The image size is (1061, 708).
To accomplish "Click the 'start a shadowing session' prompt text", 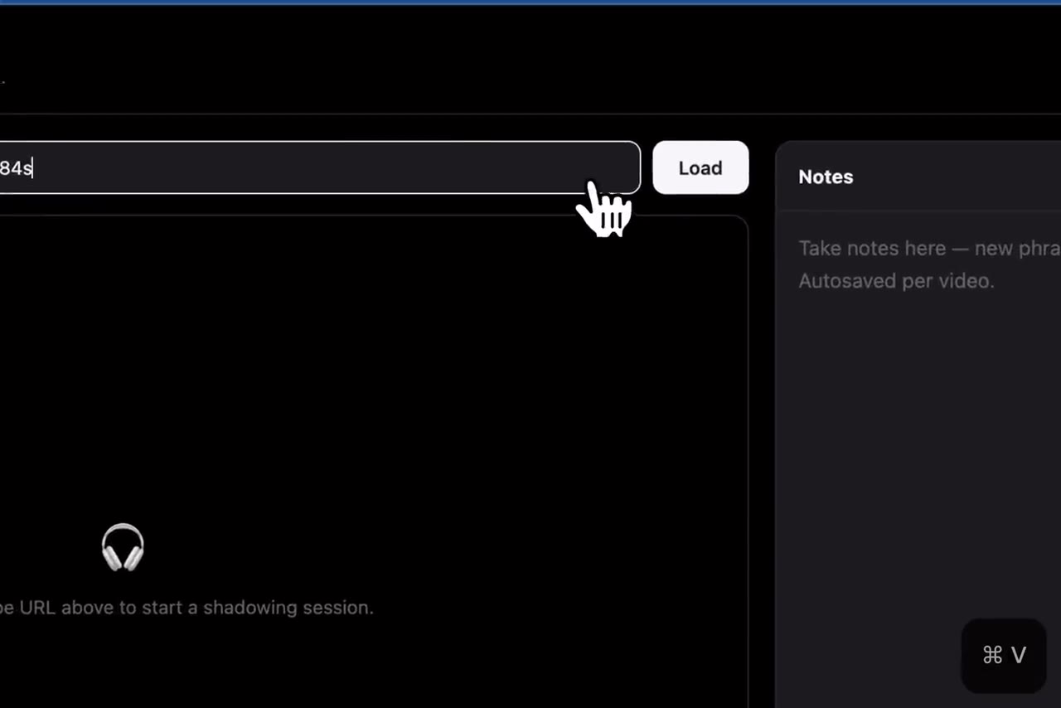I will click(x=258, y=608).
